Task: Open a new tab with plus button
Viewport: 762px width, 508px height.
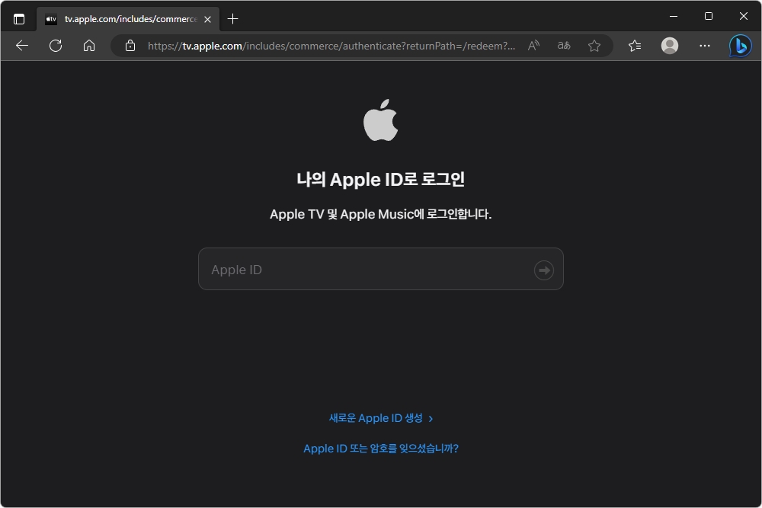Action: [232, 19]
